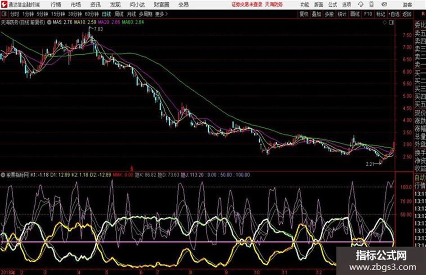
Task: Select the 月线 monthly period tab
Action: click(132, 14)
